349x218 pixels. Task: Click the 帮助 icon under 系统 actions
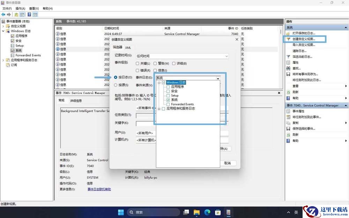[288, 98]
